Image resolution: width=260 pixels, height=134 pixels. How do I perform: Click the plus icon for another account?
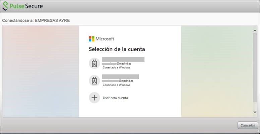[x=94, y=98]
